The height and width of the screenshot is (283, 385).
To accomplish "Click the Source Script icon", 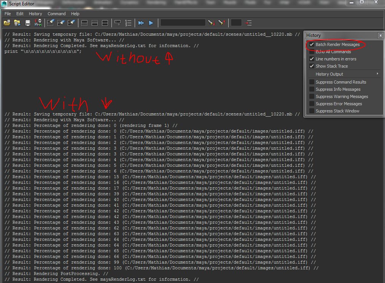I will [x=17, y=23].
